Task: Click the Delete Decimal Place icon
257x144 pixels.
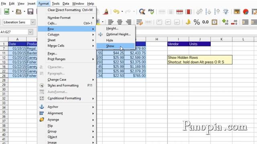Action: 234,22
